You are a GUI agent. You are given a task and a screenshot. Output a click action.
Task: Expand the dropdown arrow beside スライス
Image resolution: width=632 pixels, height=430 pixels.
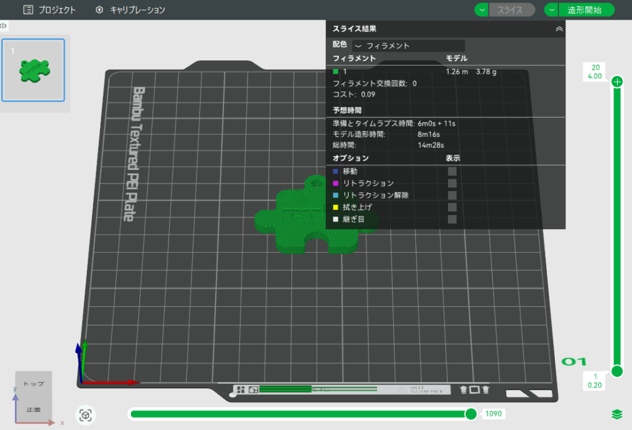tap(481, 10)
